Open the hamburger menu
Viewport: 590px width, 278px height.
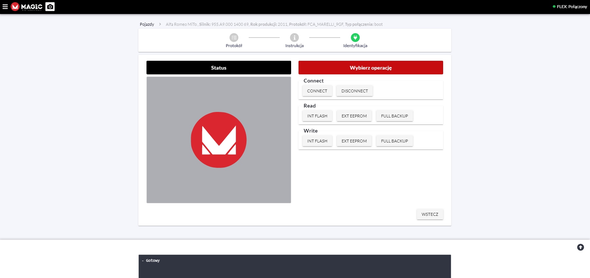pyautogui.click(x=5, y=7)
